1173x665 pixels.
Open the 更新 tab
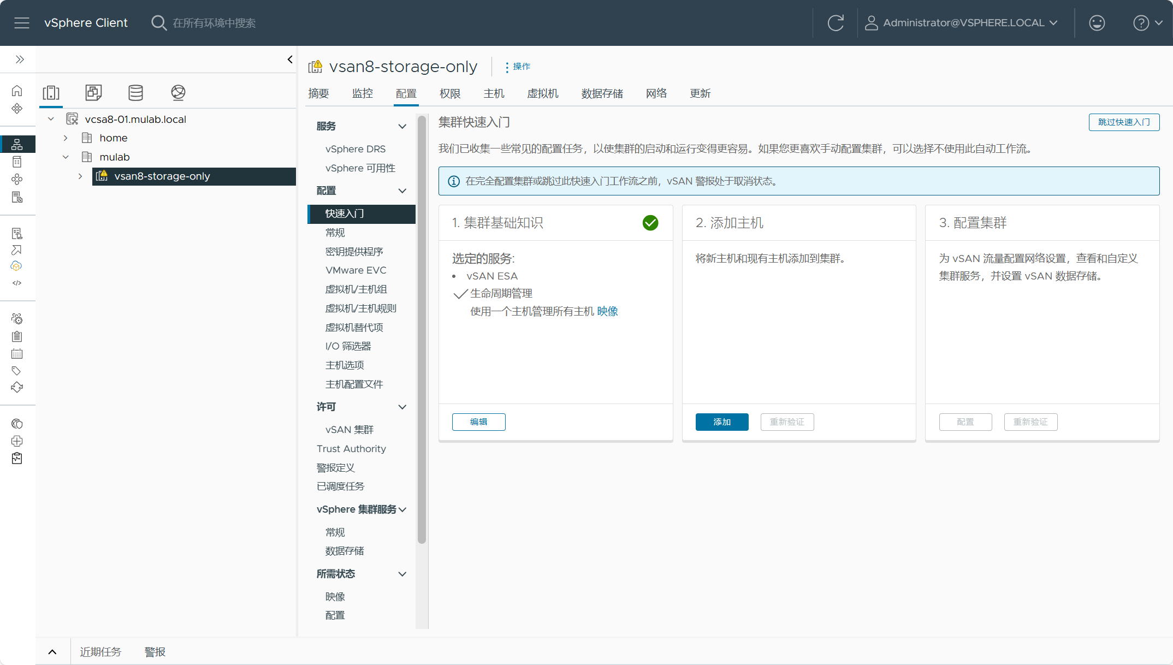(x=700, y=93)
